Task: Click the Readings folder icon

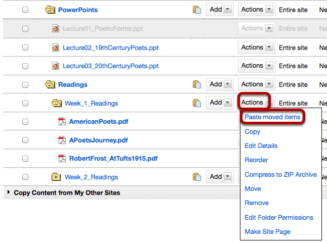Action: pyautogui.click(x=50, y=84)
